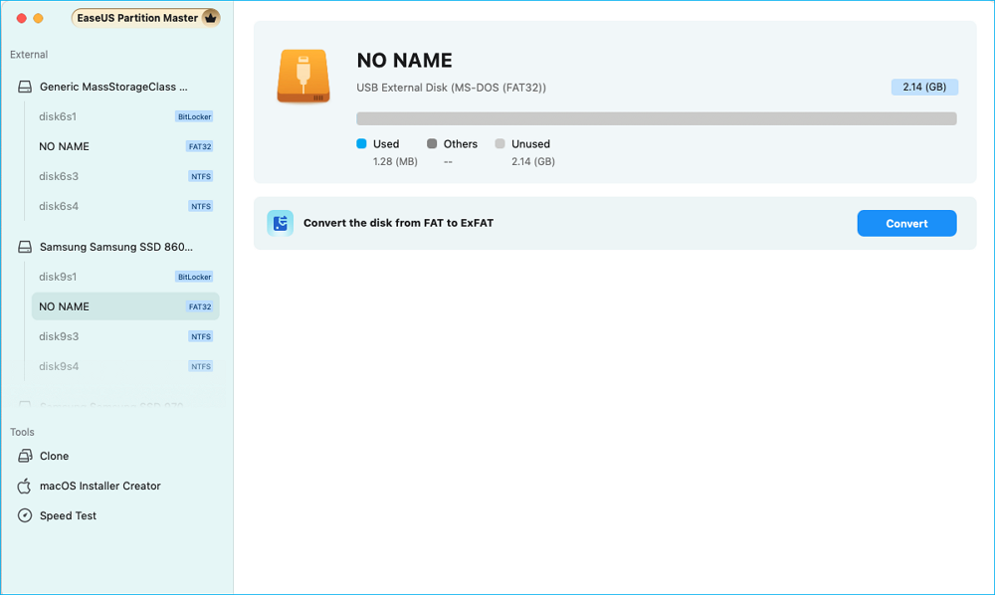Close the window with red button

[22, 18]
